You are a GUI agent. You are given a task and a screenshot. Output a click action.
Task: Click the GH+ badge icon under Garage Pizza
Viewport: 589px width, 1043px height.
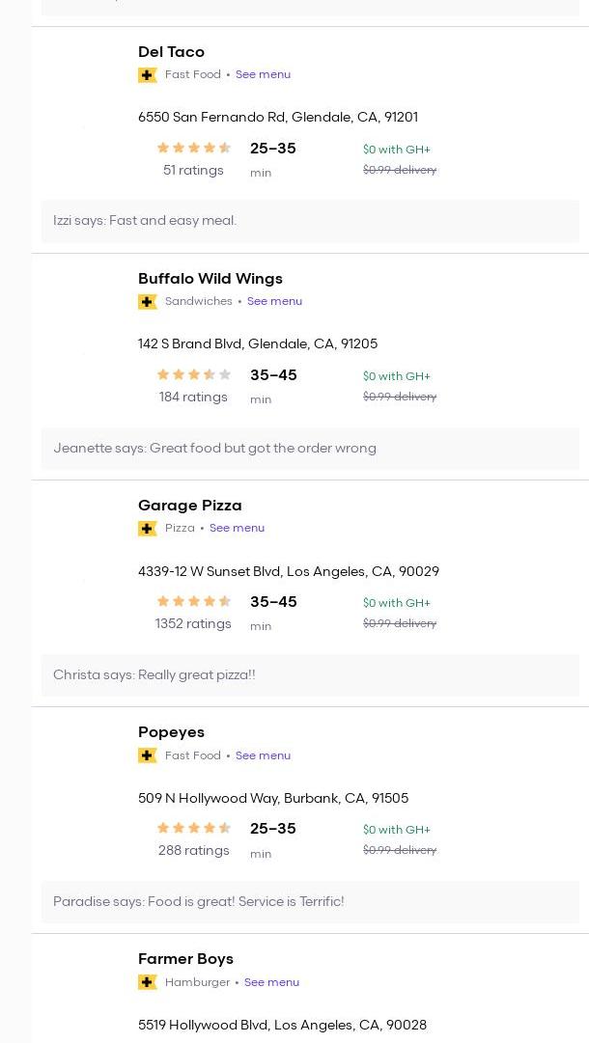coord(147,529)
